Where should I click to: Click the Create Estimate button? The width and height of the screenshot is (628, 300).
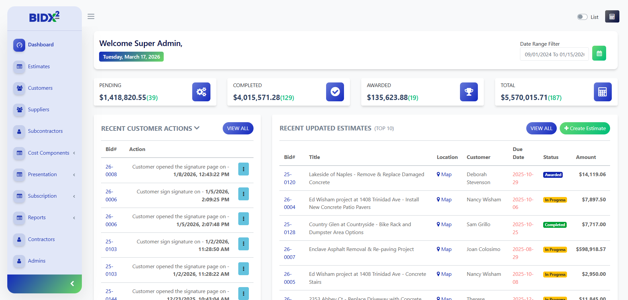585,128
